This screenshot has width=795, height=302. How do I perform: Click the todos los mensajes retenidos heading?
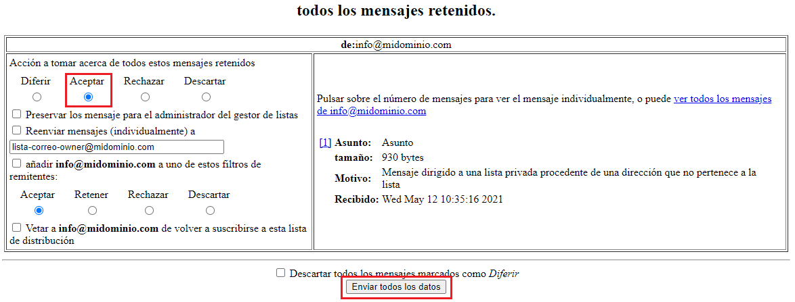click(396, 11)
